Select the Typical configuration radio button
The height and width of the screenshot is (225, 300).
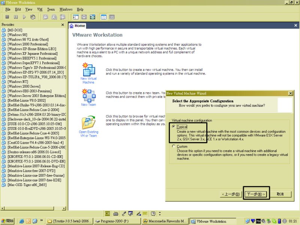[174, 126]
